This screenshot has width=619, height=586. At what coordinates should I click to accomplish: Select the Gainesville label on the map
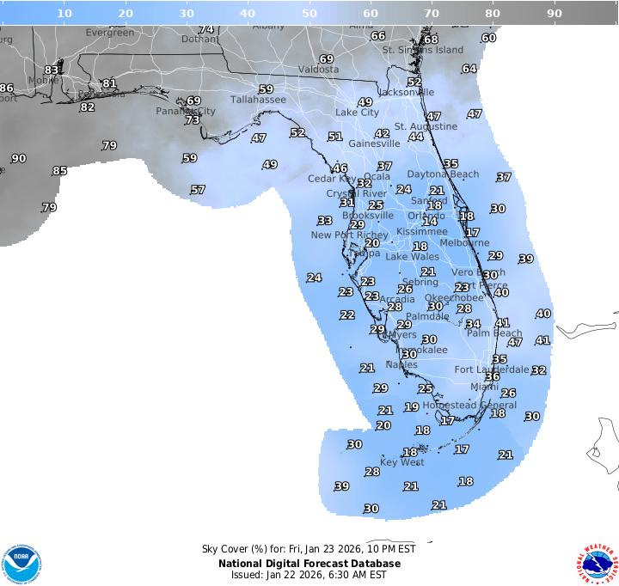click(x=374, y=144)
